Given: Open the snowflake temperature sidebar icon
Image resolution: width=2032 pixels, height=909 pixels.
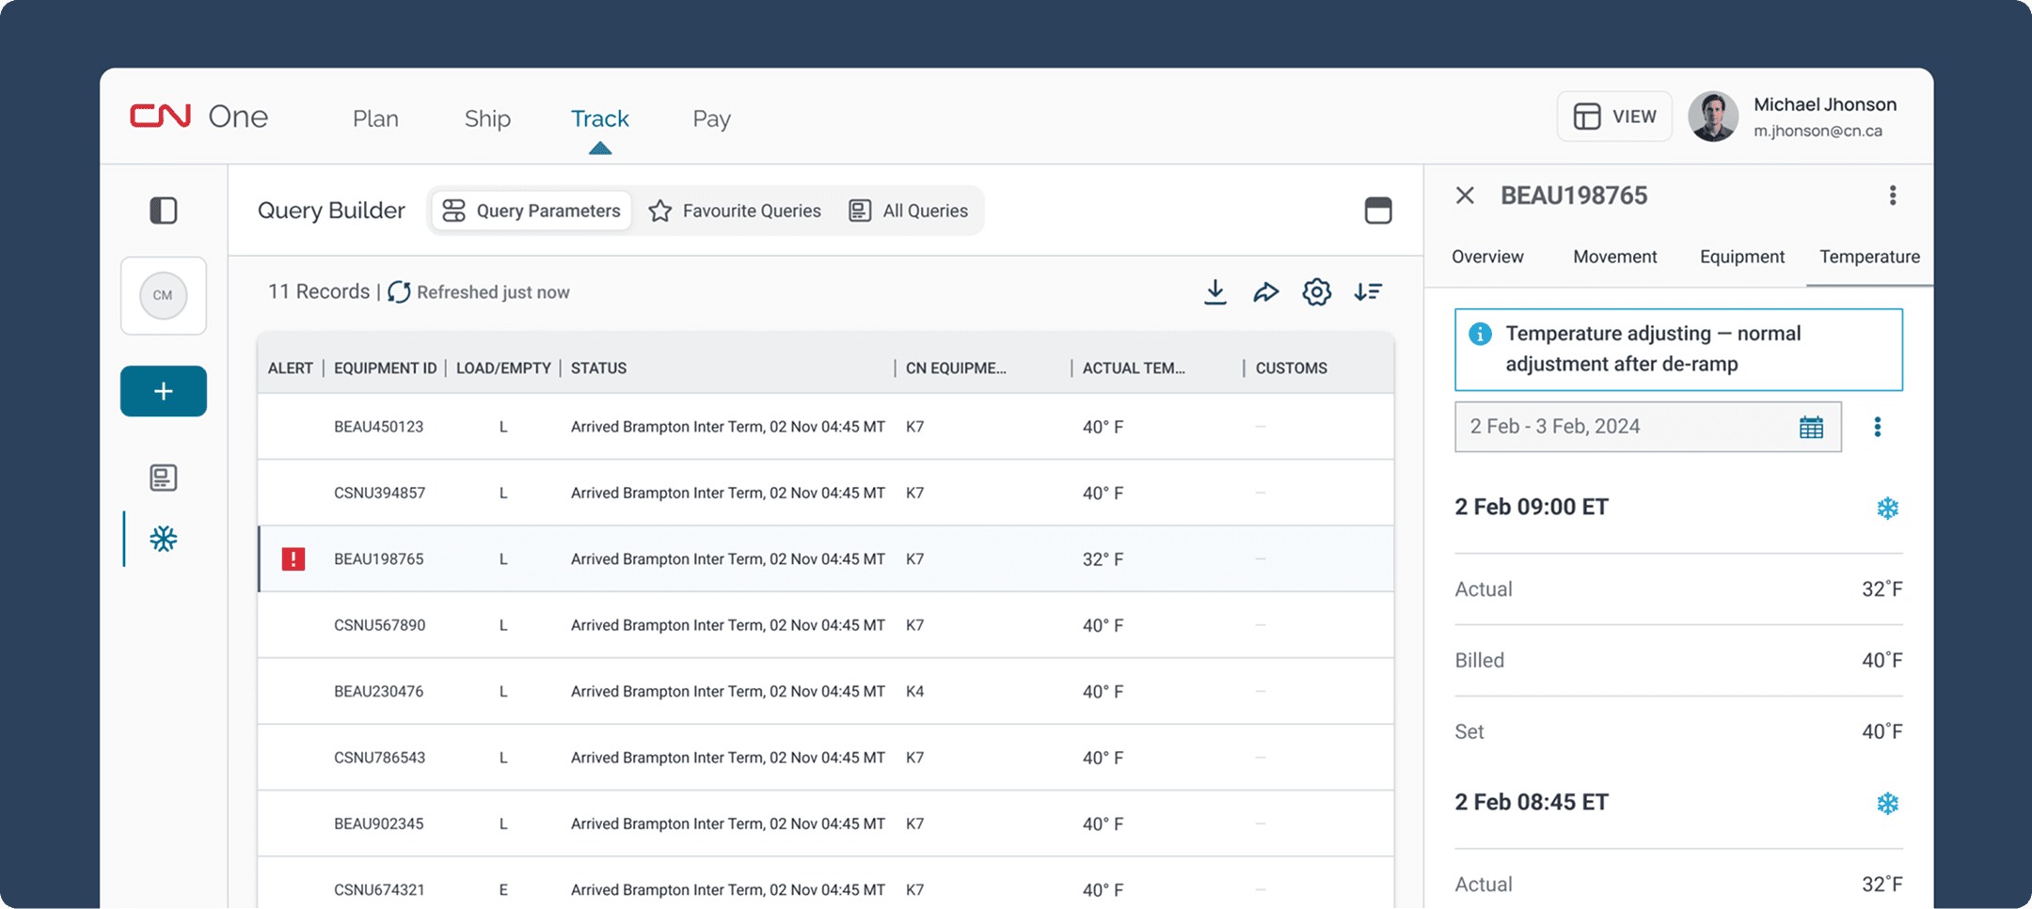Looking at the screenshot, I should click(x=164, y=539).
